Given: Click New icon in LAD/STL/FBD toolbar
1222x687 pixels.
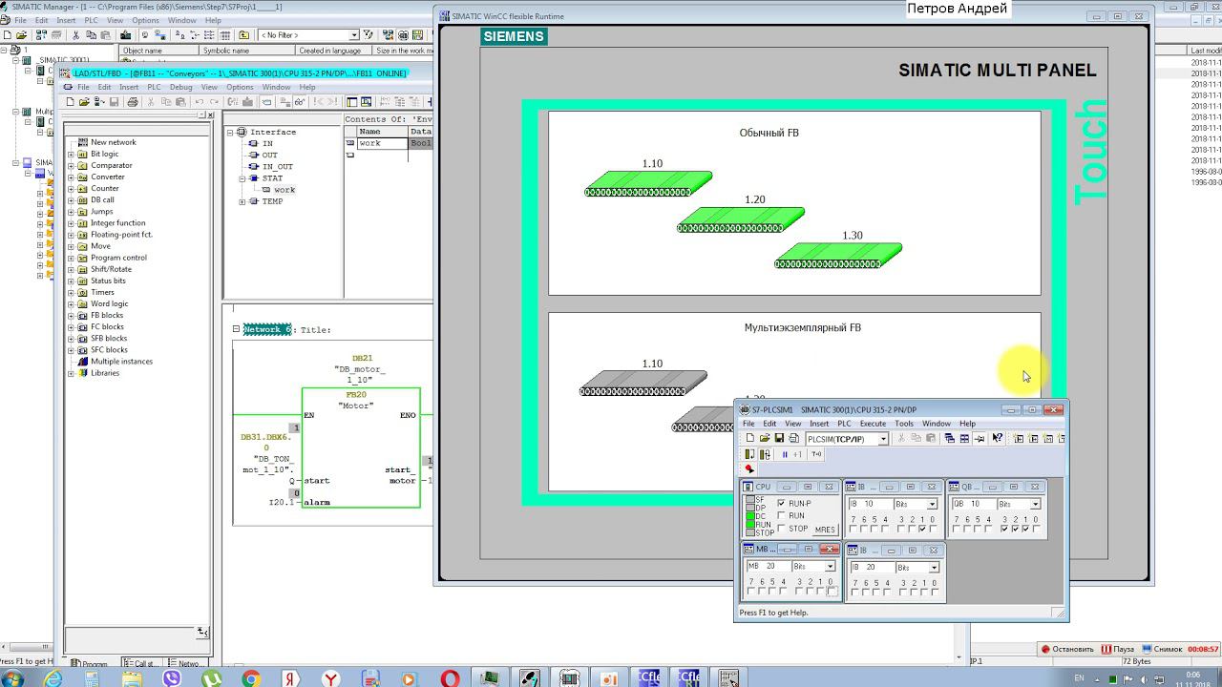Looking at the screenshot, I should click(x=70, y=102).
